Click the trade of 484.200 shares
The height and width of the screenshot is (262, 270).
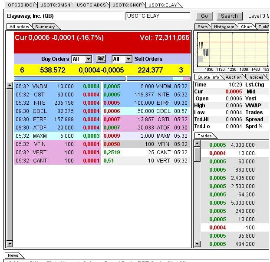pyautogui.click(x=235, y=244)
